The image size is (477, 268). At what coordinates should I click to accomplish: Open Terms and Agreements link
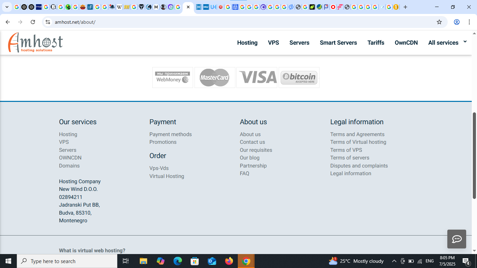click(357, 134)
